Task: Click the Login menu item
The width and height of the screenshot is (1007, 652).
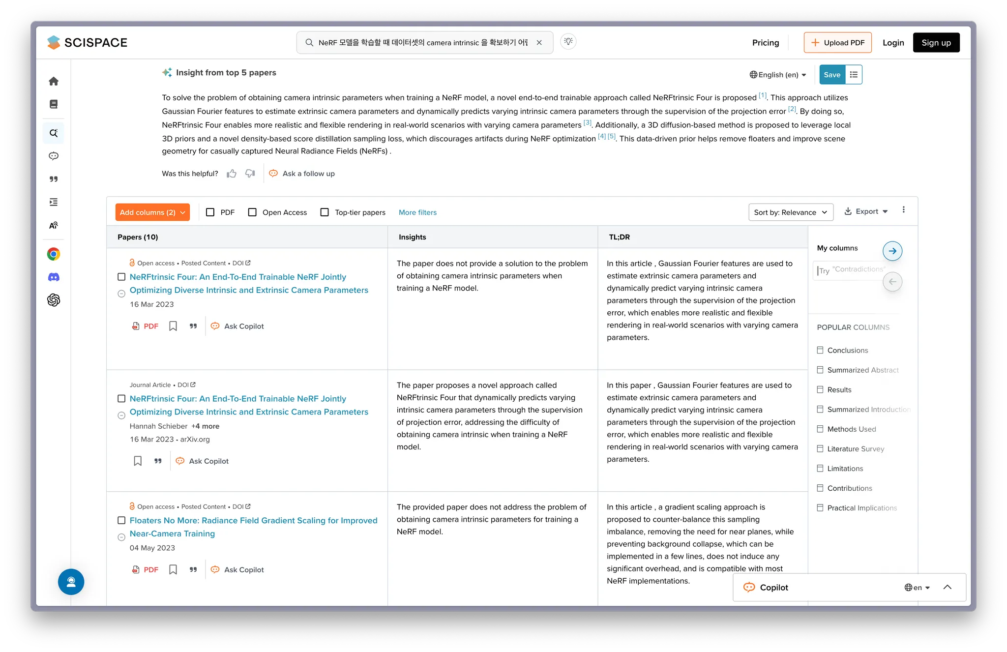Action: pyautogui.click(x=893, y=43)
